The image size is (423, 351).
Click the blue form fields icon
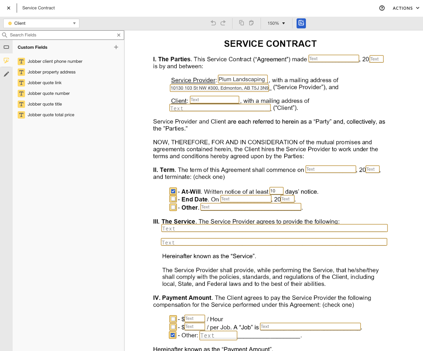click(x=301, y=23)
